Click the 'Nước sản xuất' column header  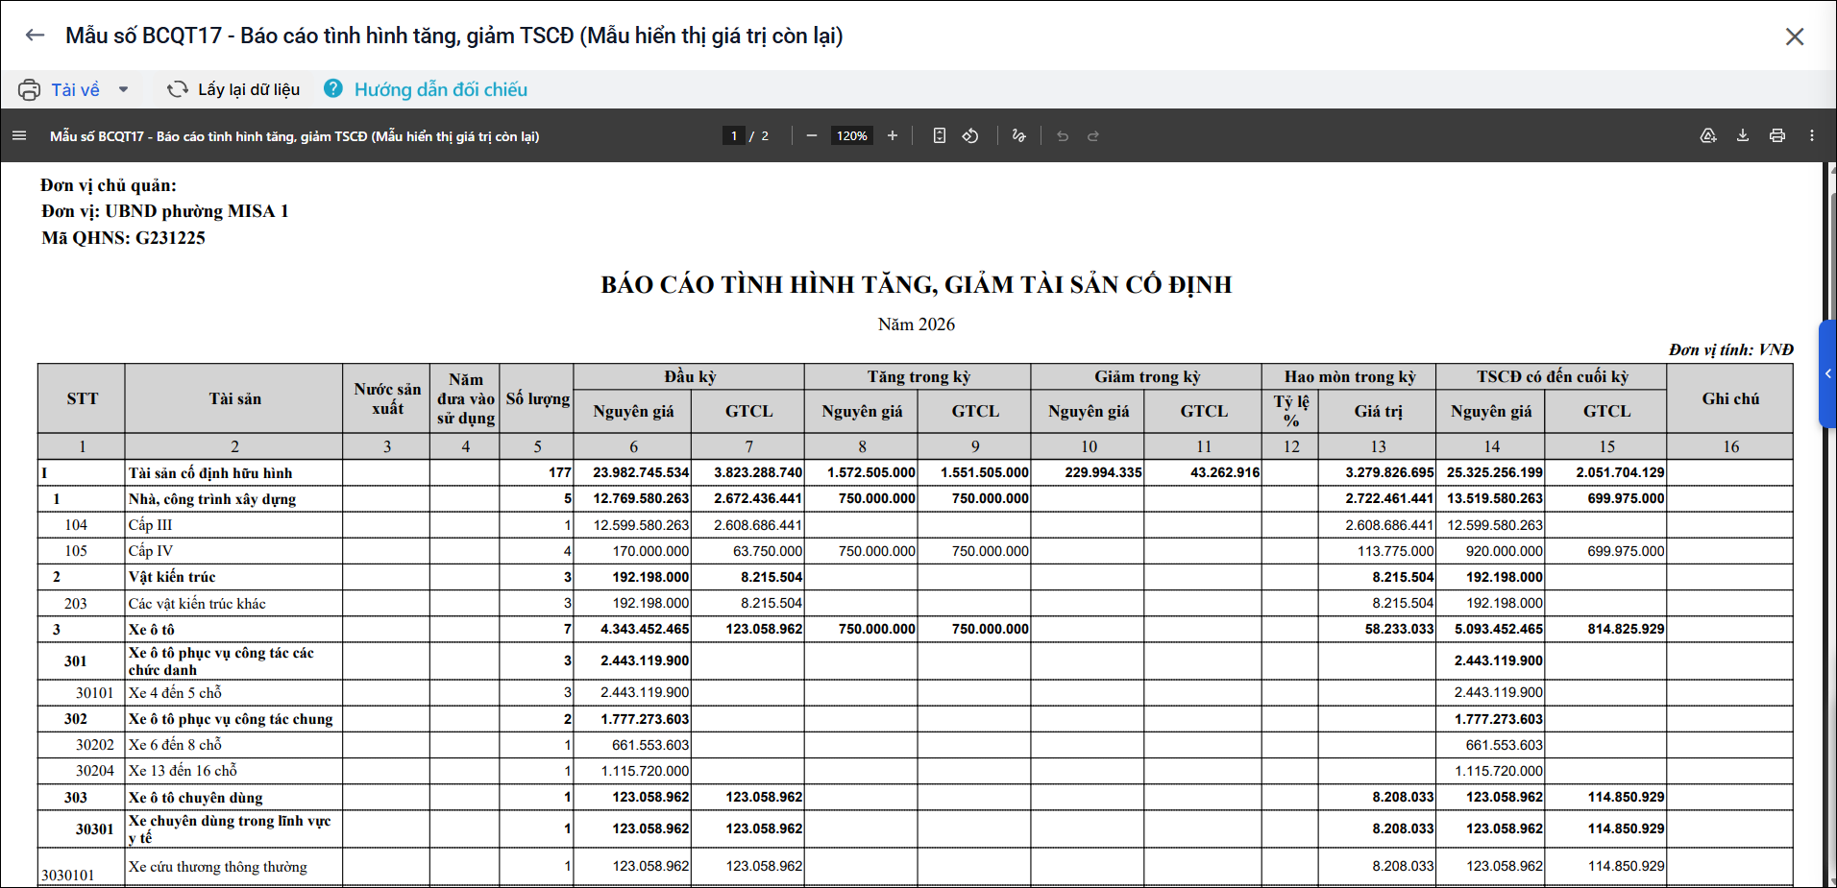pos(387,398)
